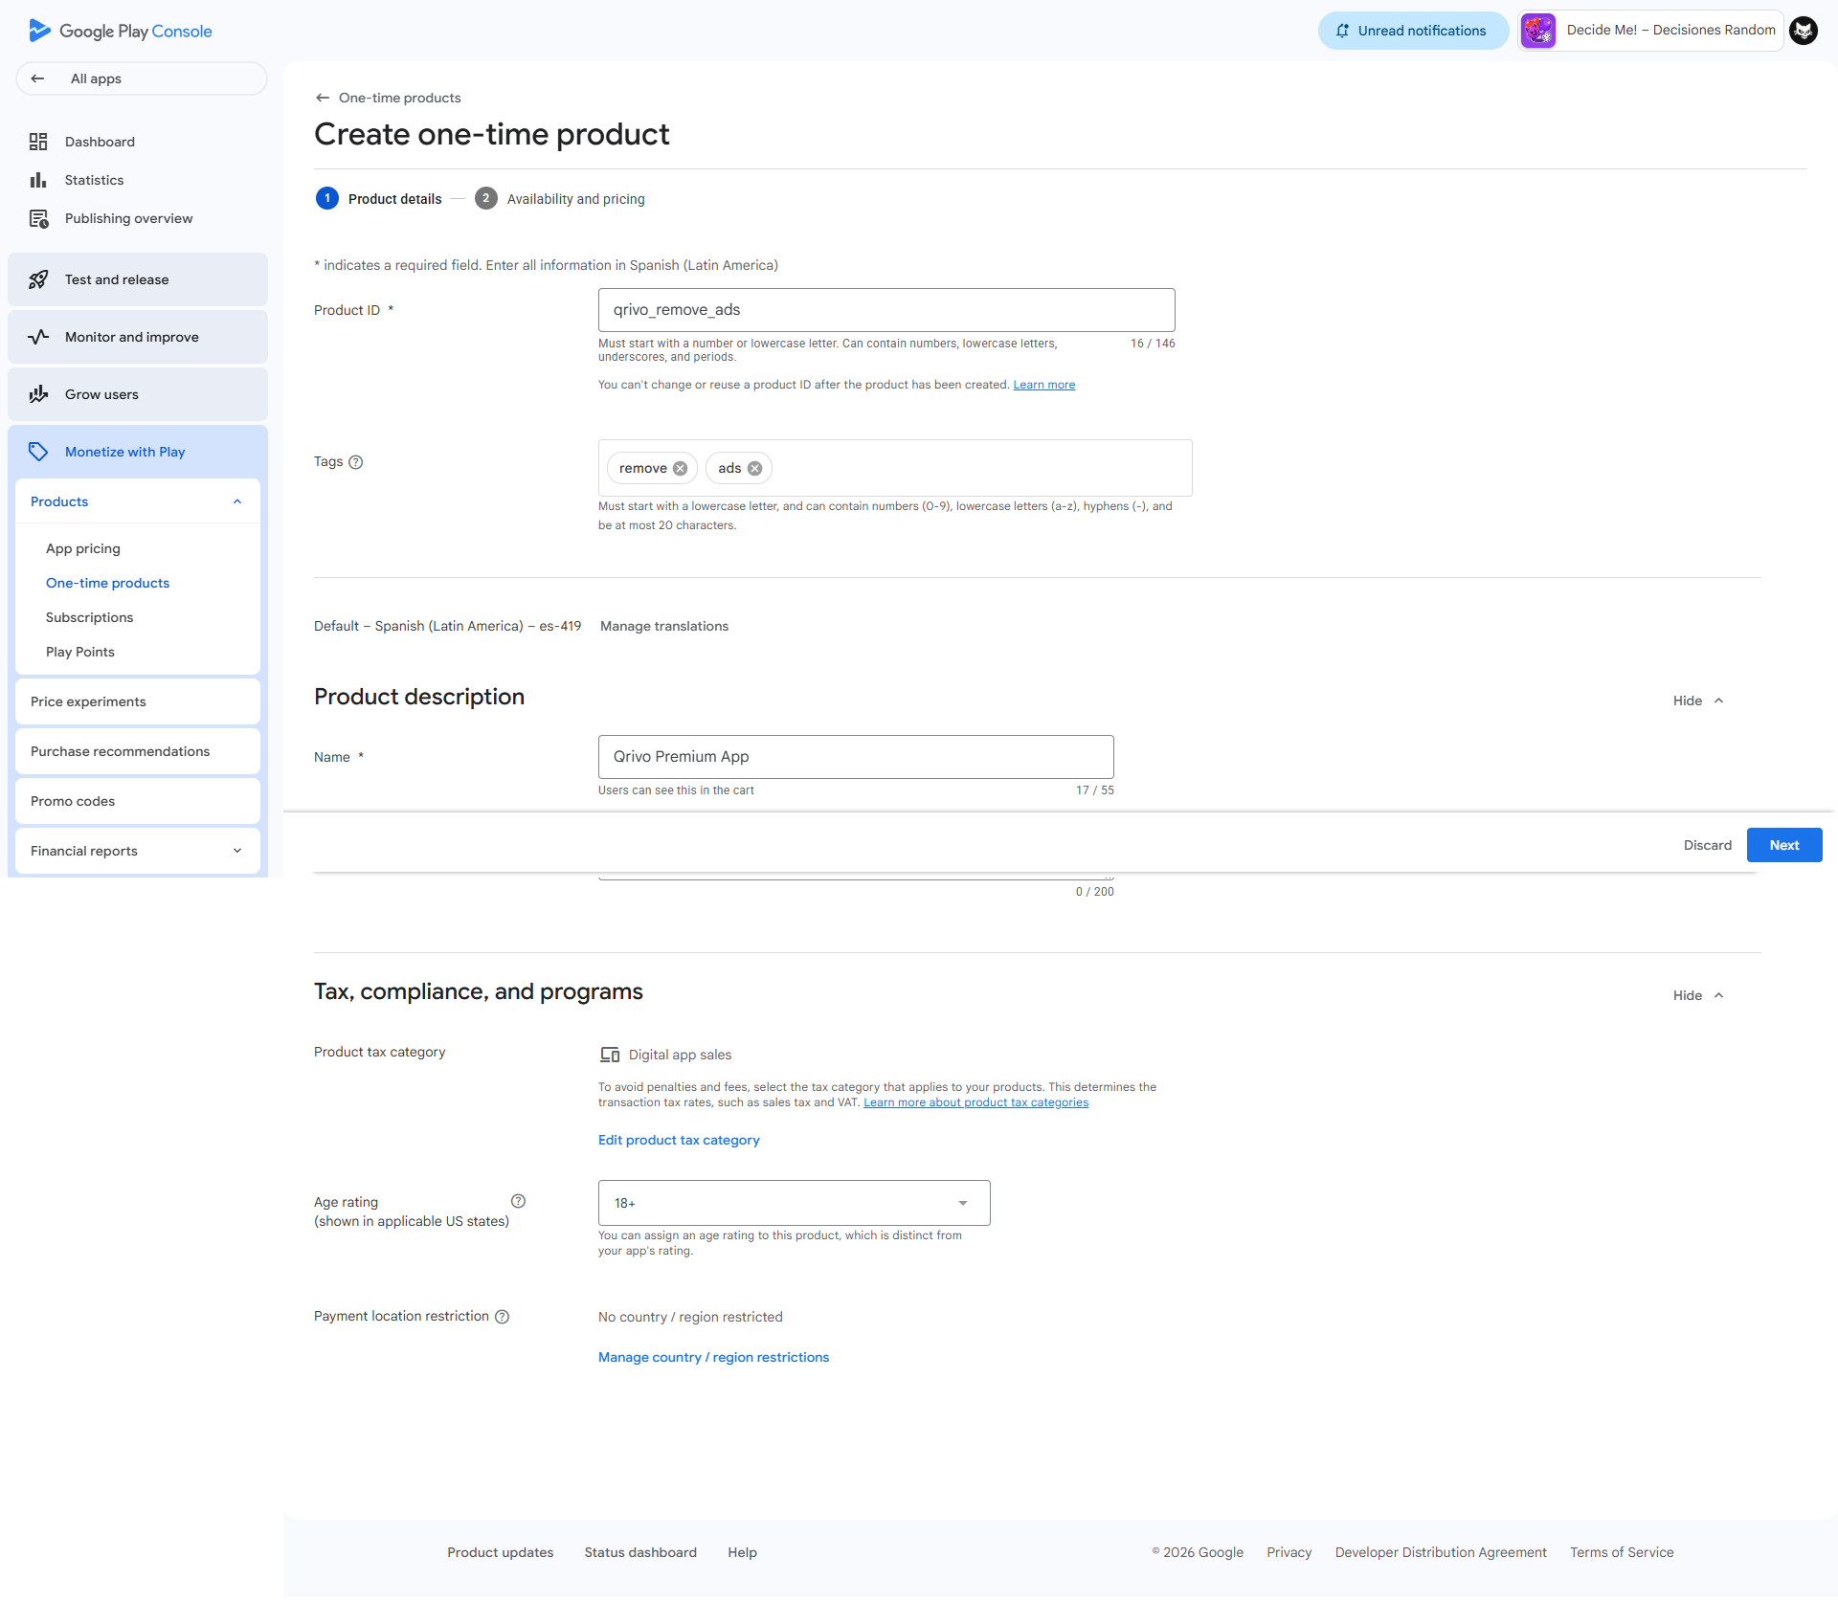Click the Publishing overview icon
Image resolution: width=1838 pixels, height=1601 pixels.
(38, 218)
